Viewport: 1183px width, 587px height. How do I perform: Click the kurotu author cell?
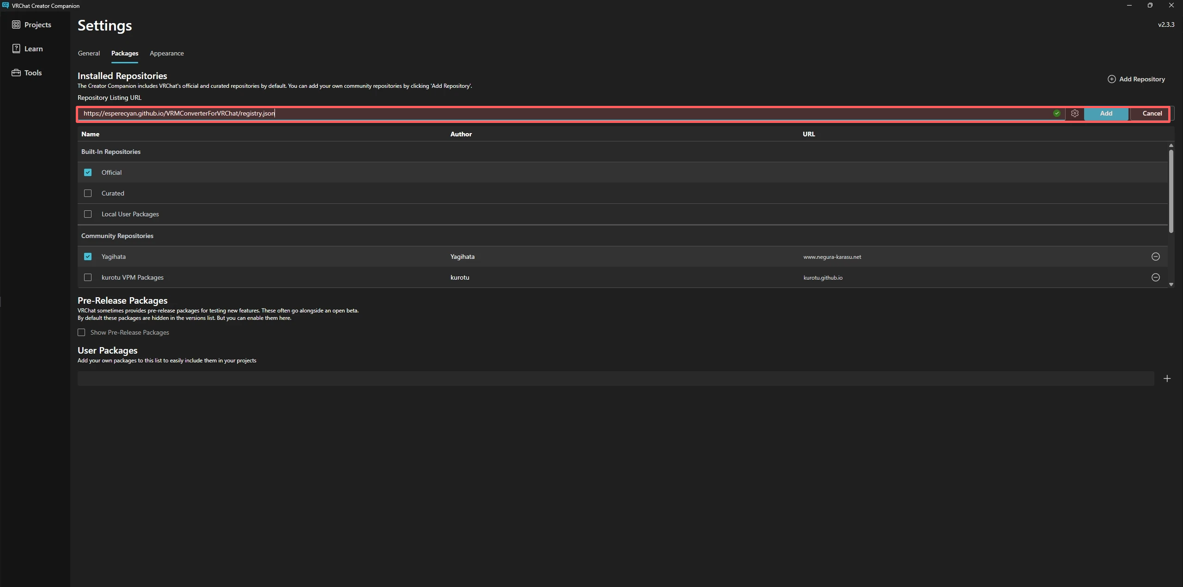pos(460,277)
